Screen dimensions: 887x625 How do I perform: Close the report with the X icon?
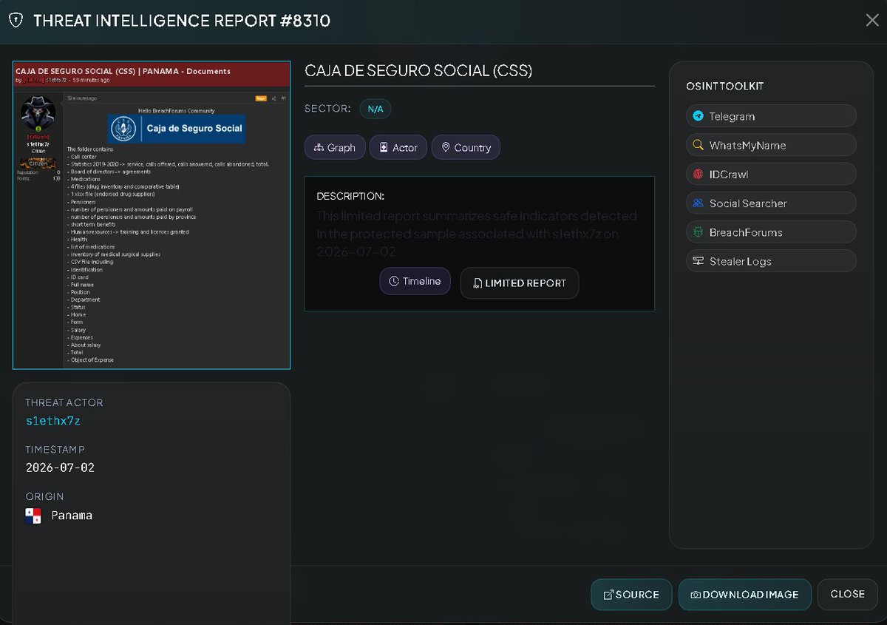[872, 20]
